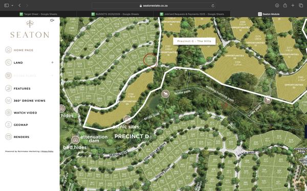Viewport: 307px width, 191px height.
Task: Click the Share icon in the toolbar
Action: point(285,6)
